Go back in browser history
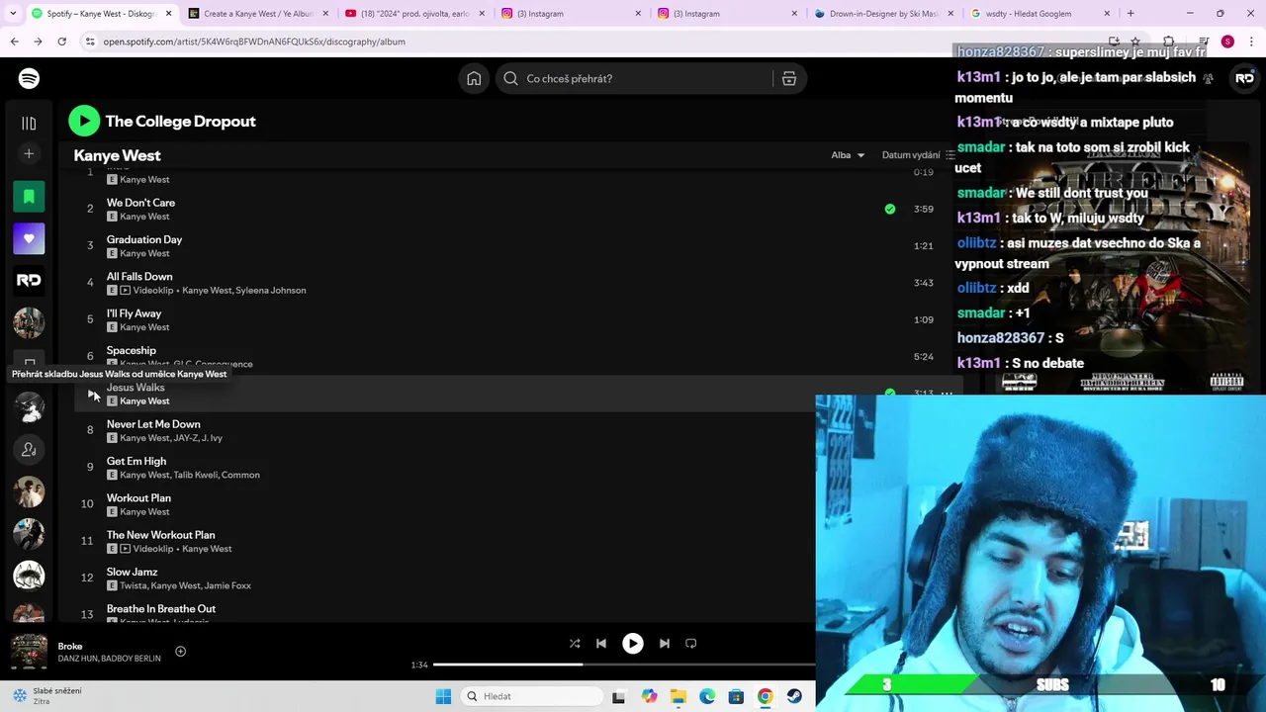 tap(14, 42)
